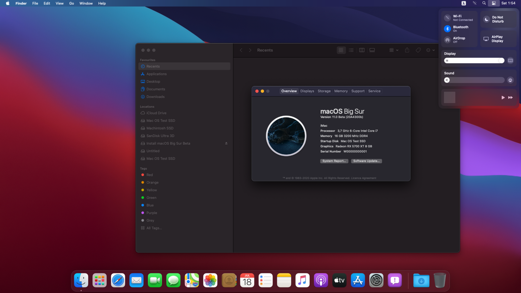Image resolution: width=521 pixels, height=293 pixels.
Task: Select Recents in Finder sidebar
Action: (184, 66)
